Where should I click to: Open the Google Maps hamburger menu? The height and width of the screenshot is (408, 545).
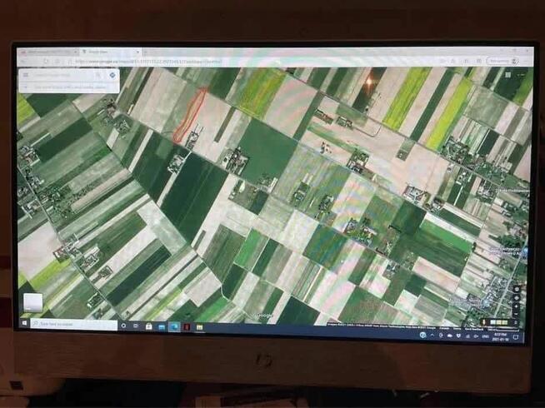coord(27,75)
